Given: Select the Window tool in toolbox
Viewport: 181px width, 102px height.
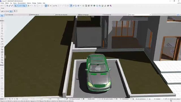Looking at the screenshot, I should coord(2,28).
